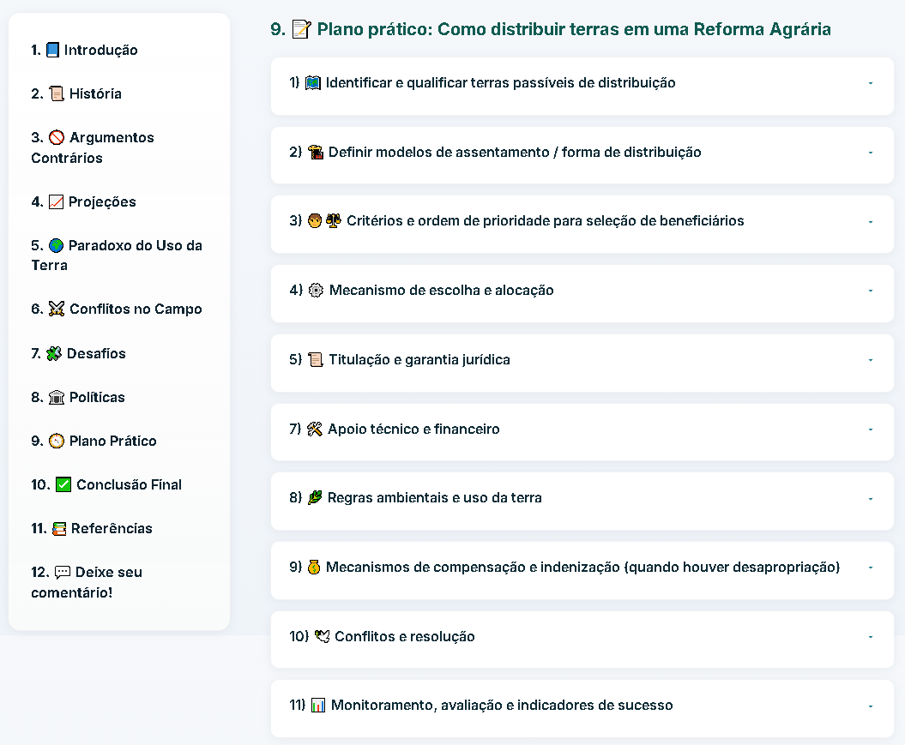Click the stacked books icon beside Referências

click(59, 529)
